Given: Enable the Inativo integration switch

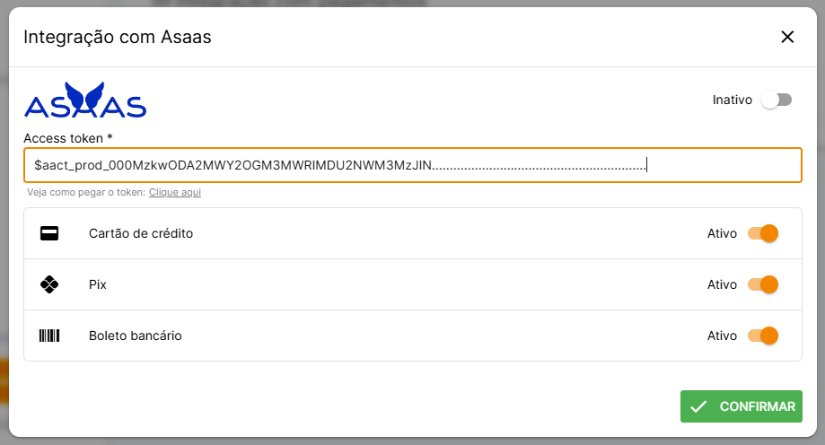Looking at the screenshot, I should coord(777,100).
